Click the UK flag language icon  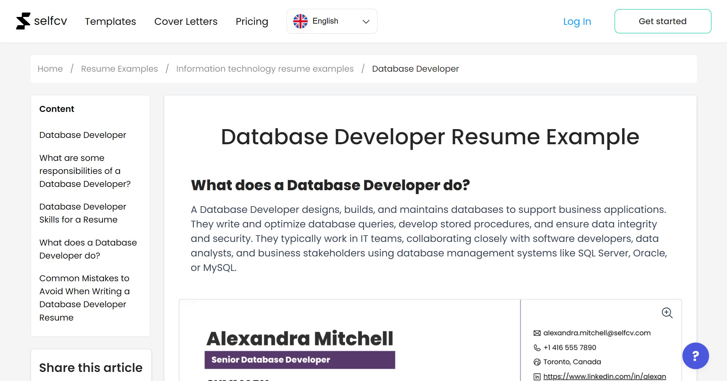300,21
